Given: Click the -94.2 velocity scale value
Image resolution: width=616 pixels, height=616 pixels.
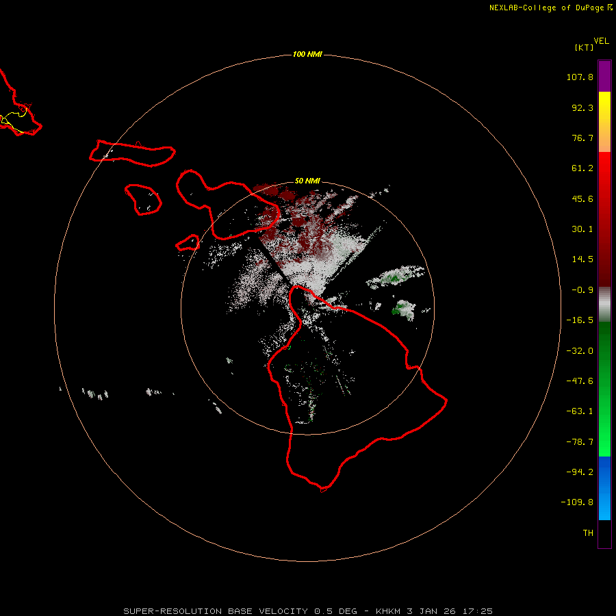Looking at the screenshot, I should coord(580,472).
